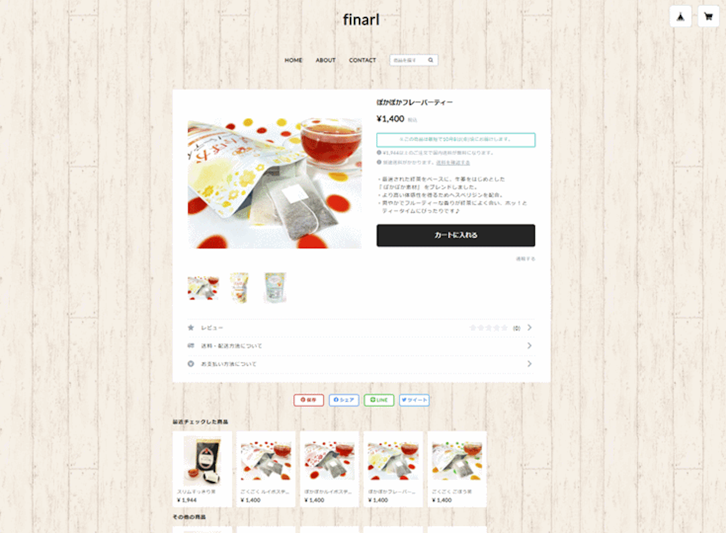
Task: Click the shipping truck icon
Action: point(191,345)
